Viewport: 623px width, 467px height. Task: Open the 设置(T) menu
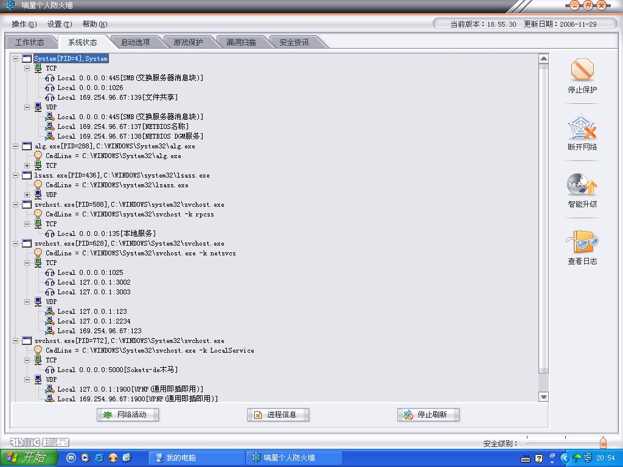pos(60,24)
